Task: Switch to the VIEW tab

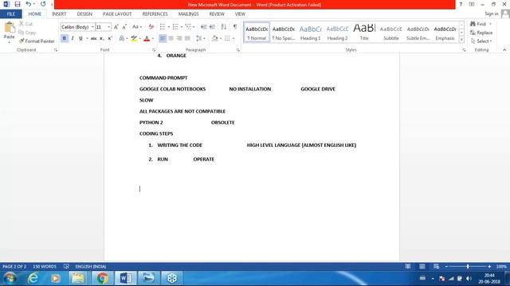Action: (240, 14)
